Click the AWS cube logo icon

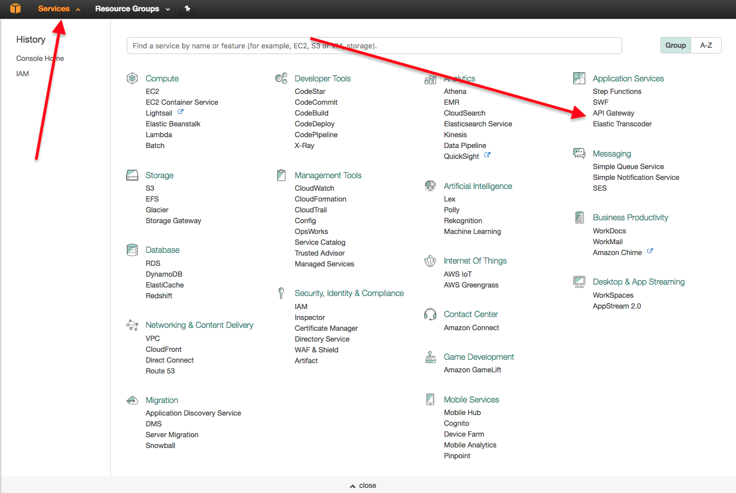(15, 9)
